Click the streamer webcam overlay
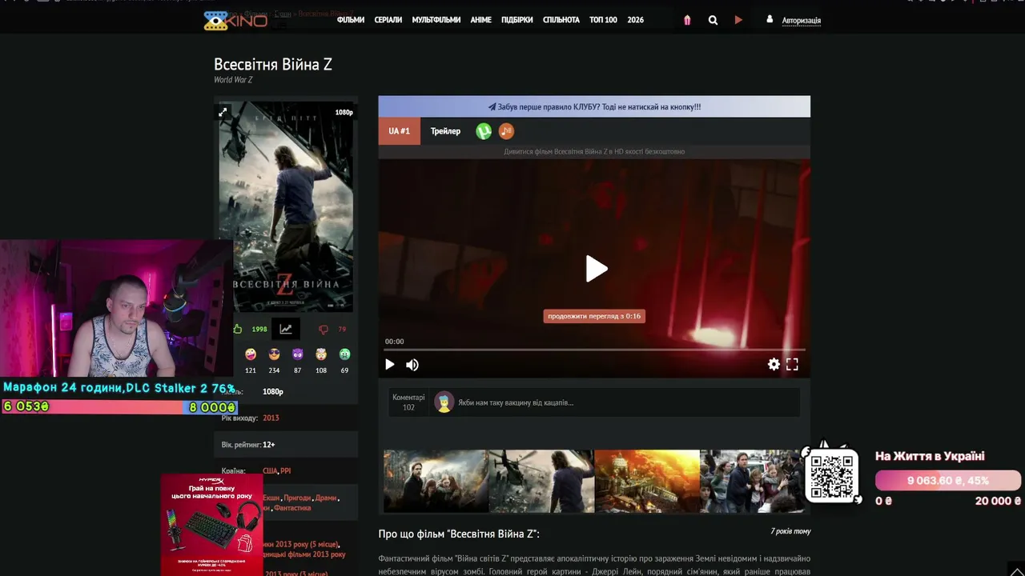Viewport: 1025px width, 576px height. point(117,309)
